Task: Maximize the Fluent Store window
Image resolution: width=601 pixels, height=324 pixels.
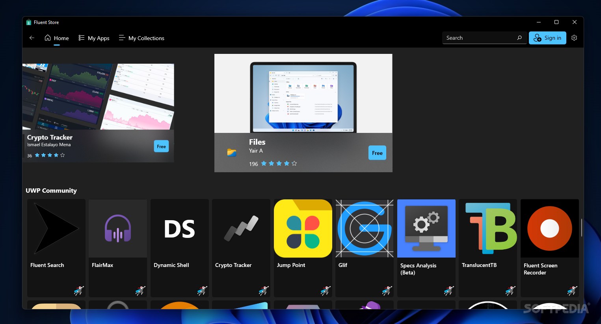Action: click(556, 22)
